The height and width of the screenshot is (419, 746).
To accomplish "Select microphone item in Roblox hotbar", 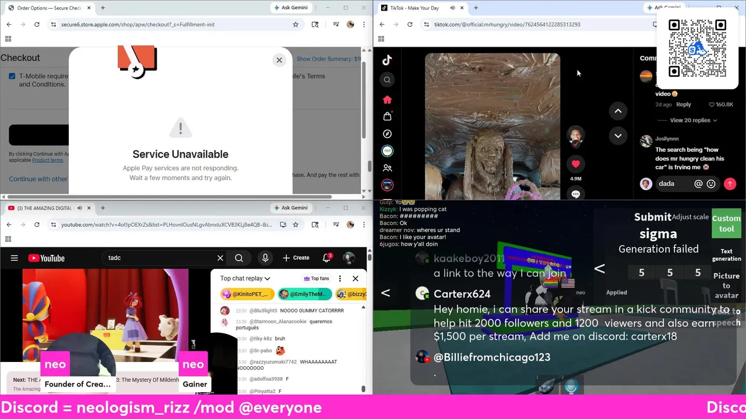I will coord(571,386).
